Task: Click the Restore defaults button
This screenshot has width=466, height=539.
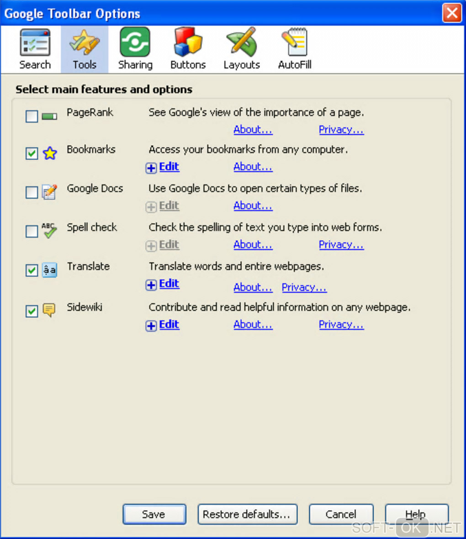Action: (247, 514)
